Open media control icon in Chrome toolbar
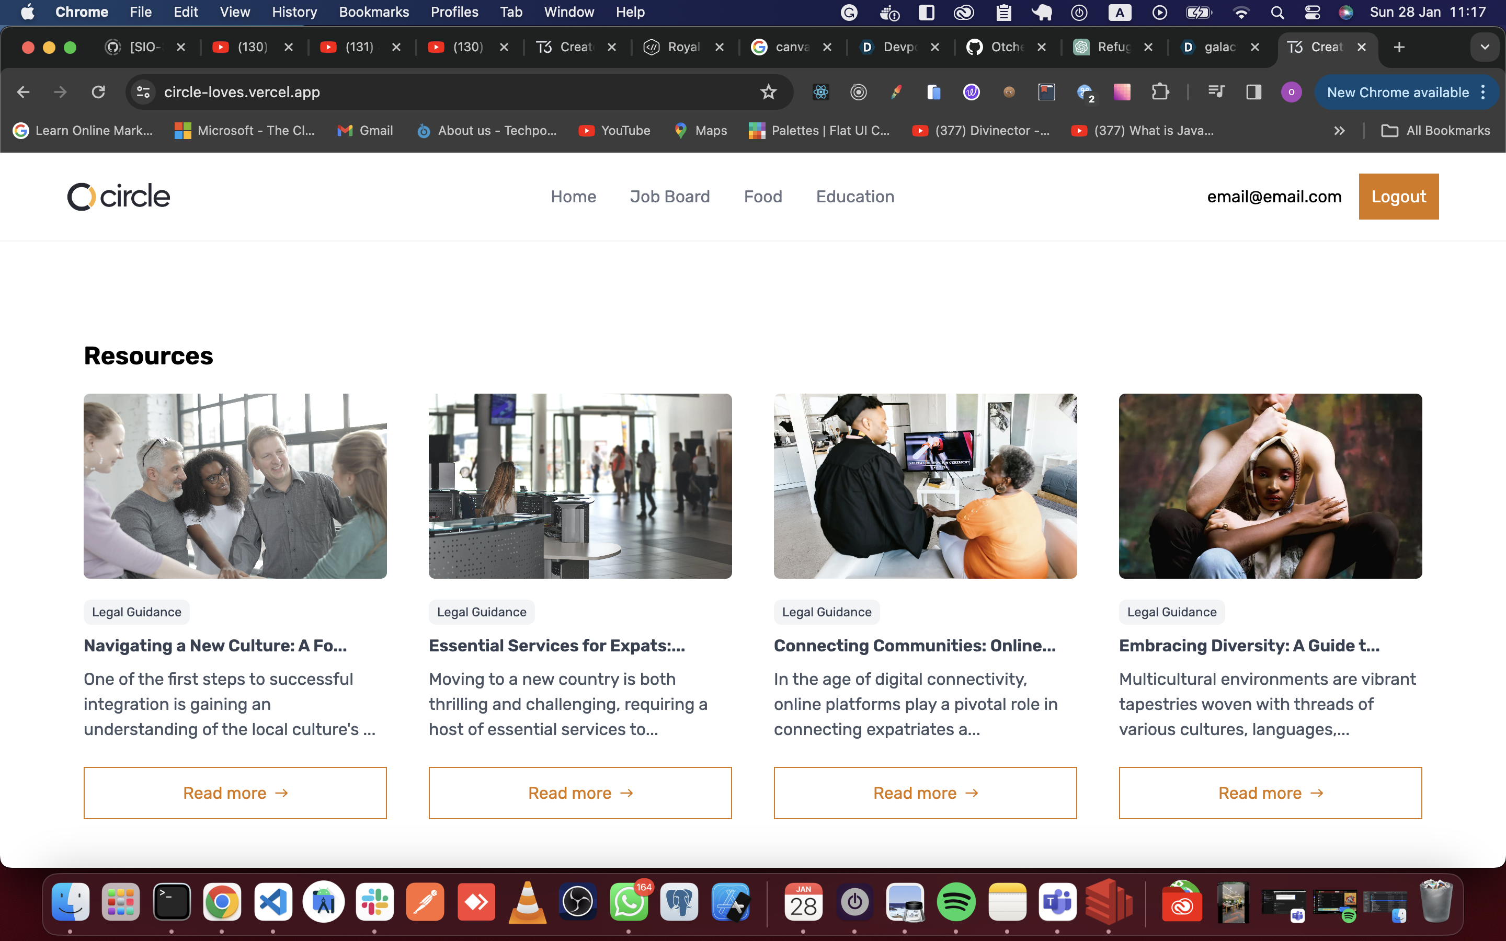 click(x=1215, y=92)
